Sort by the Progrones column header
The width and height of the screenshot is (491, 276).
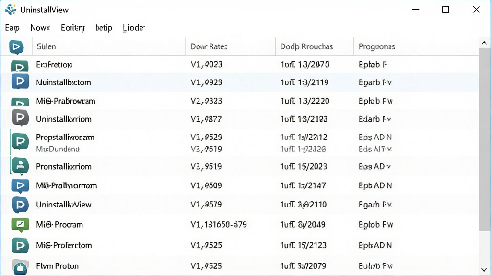click(x=377, y=46)
